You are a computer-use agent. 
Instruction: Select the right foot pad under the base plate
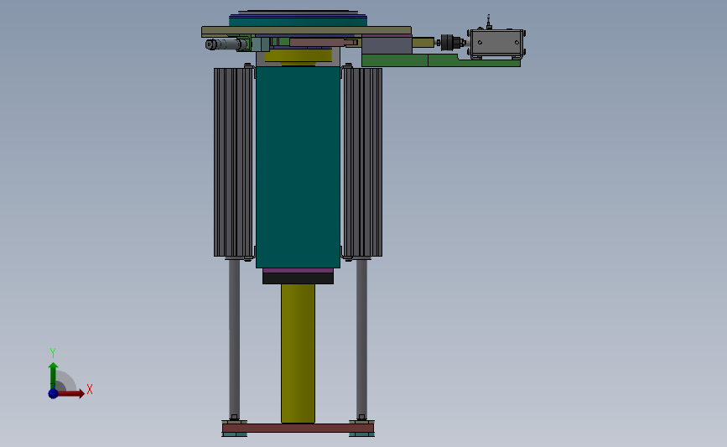tap(361, 435)
